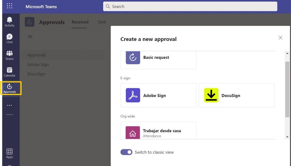Click the Approvals page heading
The width and height of the screenshot is (291, 166).
point(52,22)
